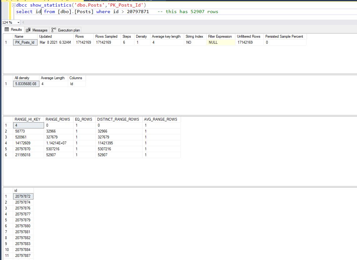Click the Updated column header

45,36
